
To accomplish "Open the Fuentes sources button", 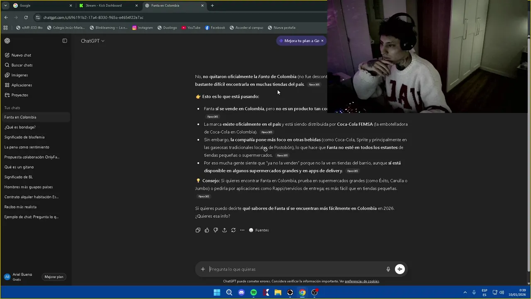I will pos(259,230).
